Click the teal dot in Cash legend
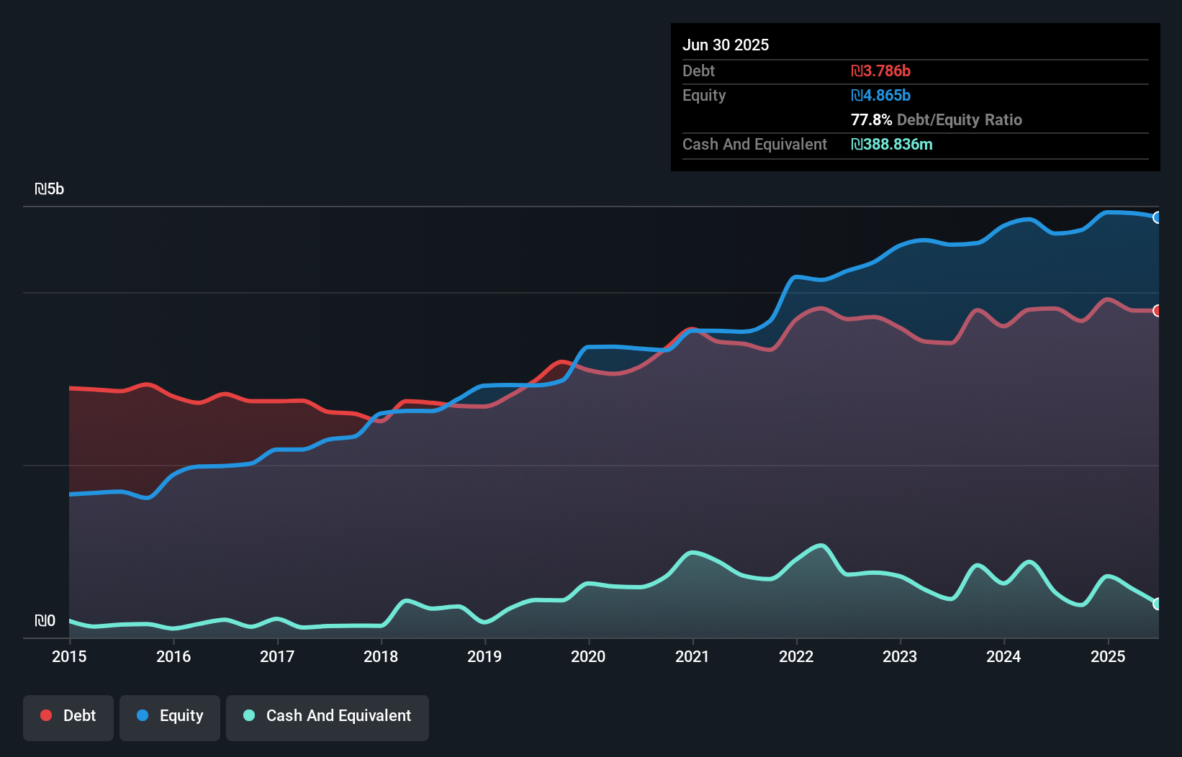Screen dimensions: 1182x757 coord(249,715)
